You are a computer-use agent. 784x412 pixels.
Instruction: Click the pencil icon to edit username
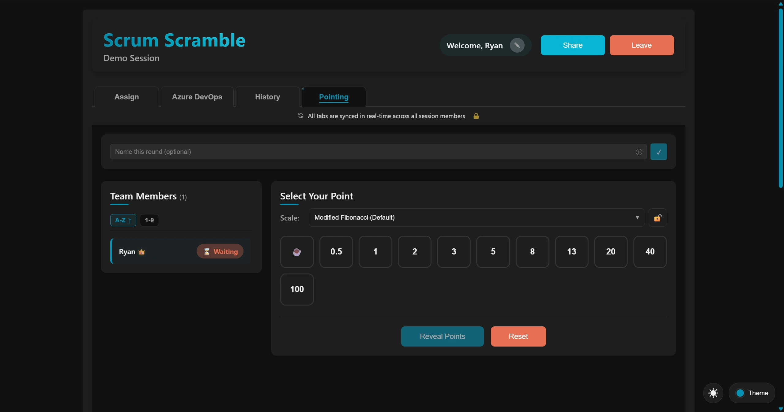coord(517,45)
